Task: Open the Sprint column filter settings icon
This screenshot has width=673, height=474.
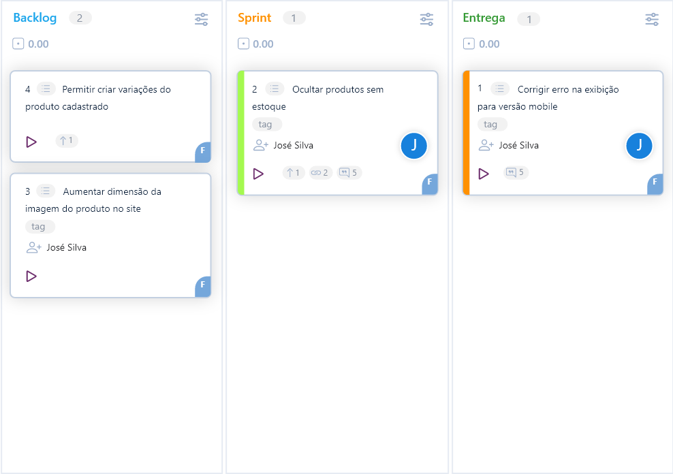Action: pos(426,19)
